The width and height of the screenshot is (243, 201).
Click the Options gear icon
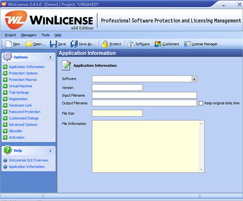[x=7, y=56]
